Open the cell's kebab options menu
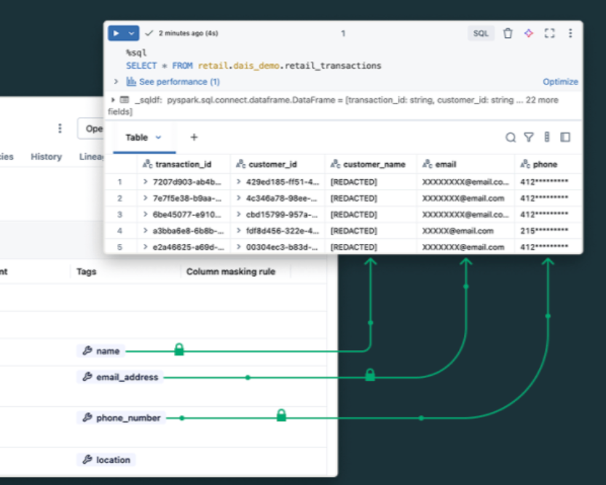The height and width of the screenshot is (485, 606). pyautogui.click(x=570, y=33)
